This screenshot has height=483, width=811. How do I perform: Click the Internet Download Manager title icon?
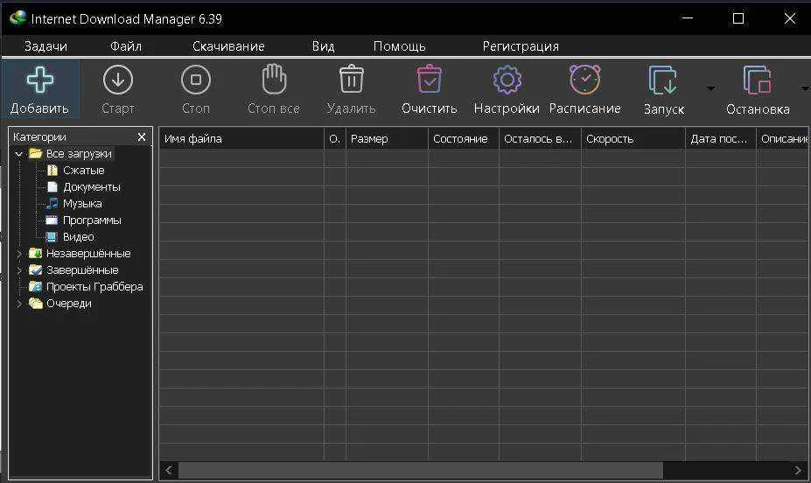17,18
